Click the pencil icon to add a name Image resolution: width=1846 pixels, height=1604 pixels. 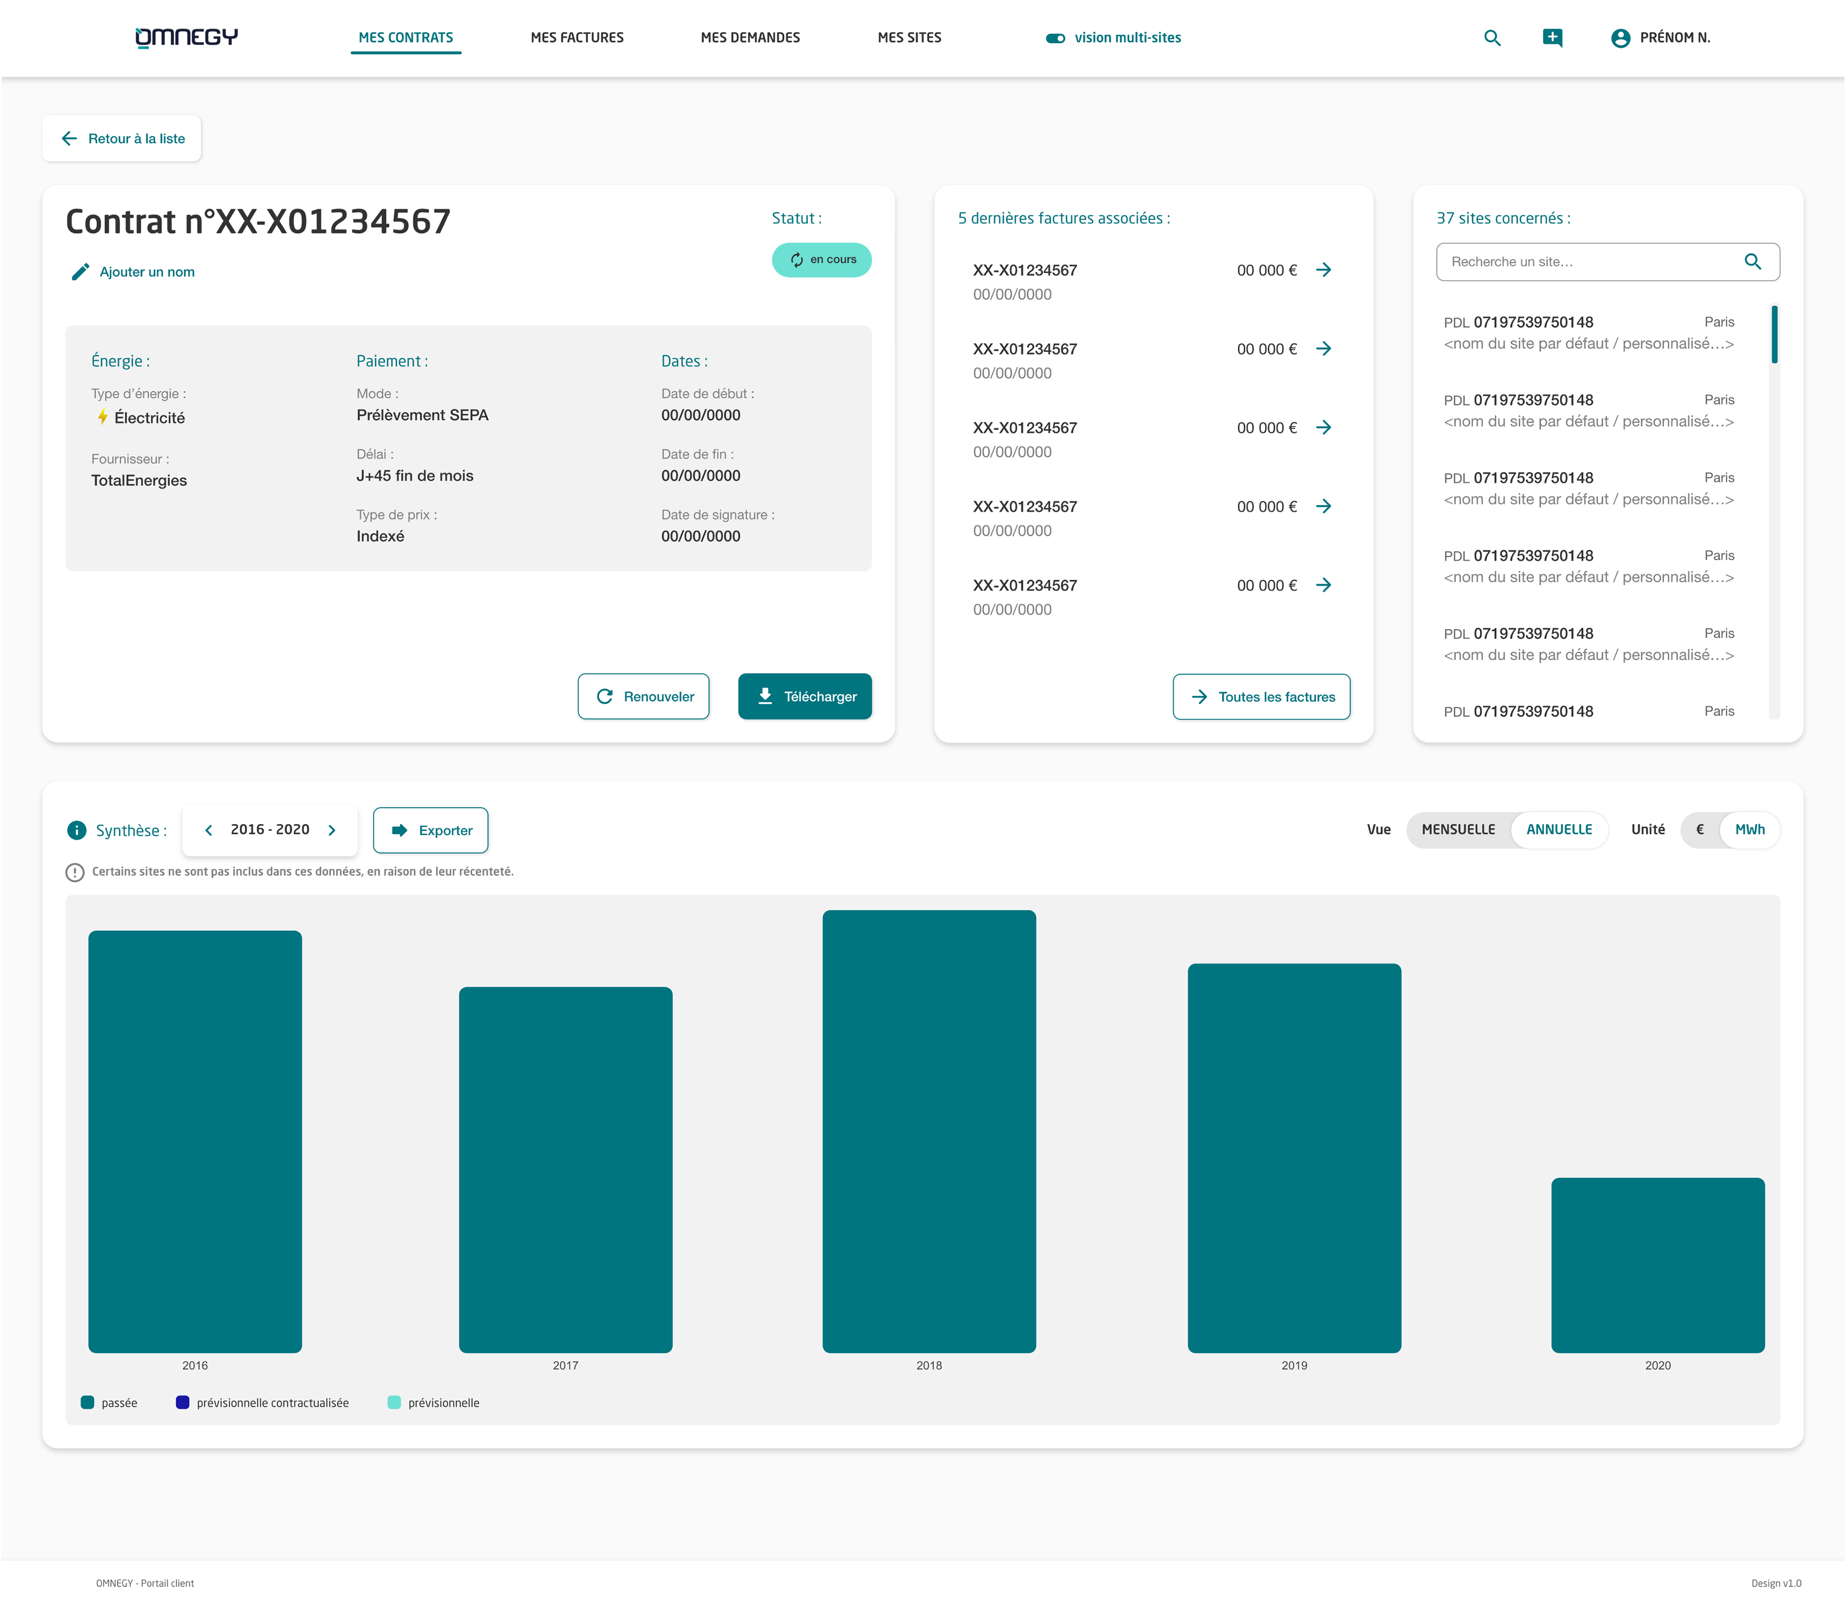click(81, 271)
